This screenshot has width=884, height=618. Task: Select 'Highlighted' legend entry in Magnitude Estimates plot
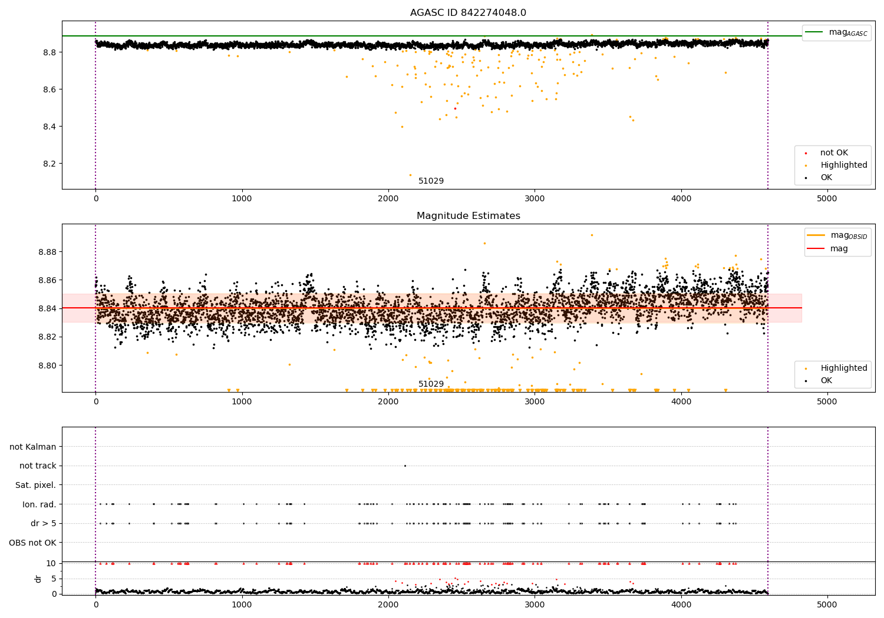844,368
